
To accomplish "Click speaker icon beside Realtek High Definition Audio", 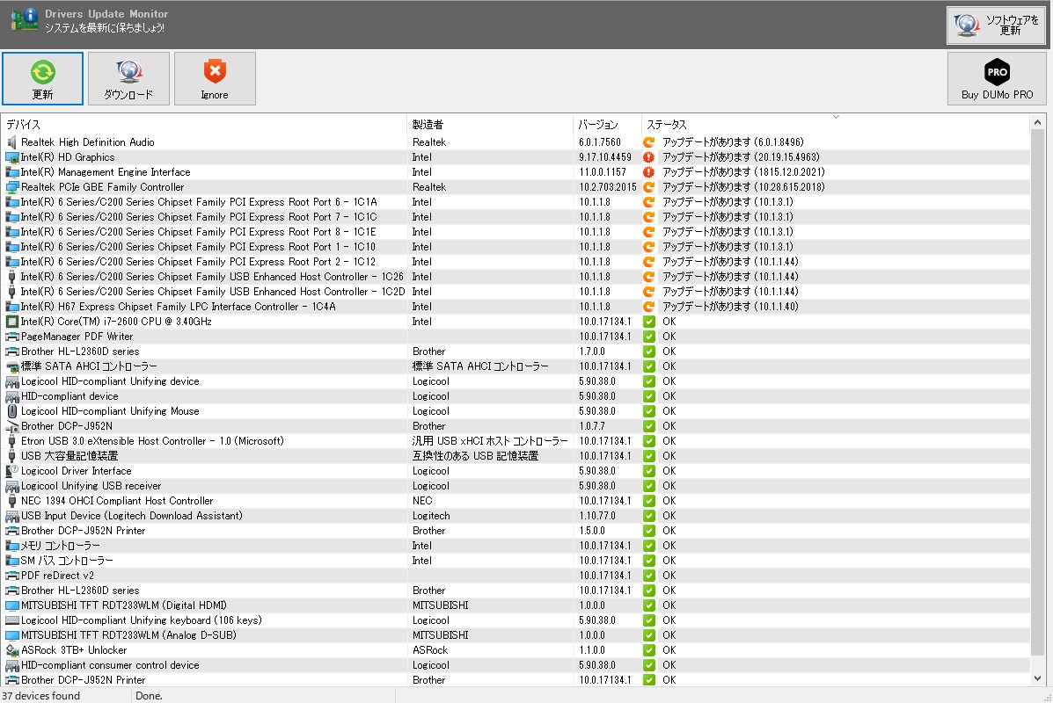I will (12, 142).
